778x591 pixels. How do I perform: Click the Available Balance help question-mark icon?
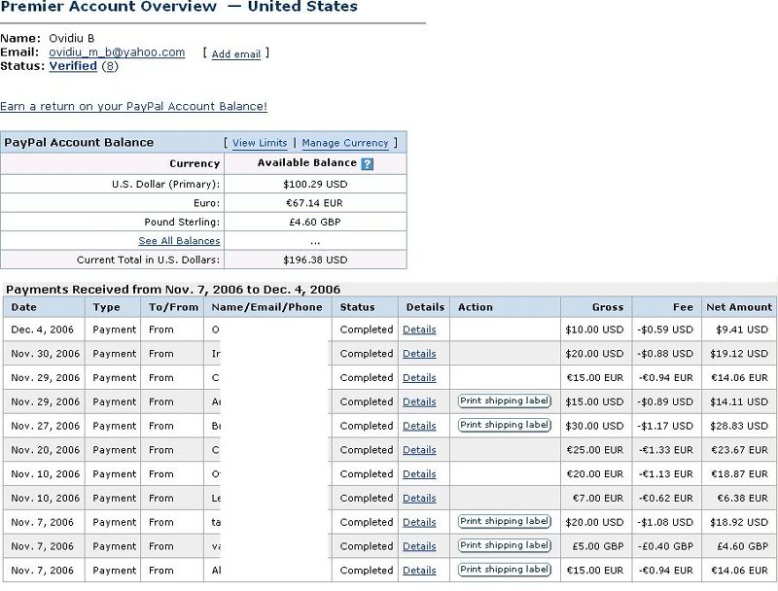click(367, 164)
